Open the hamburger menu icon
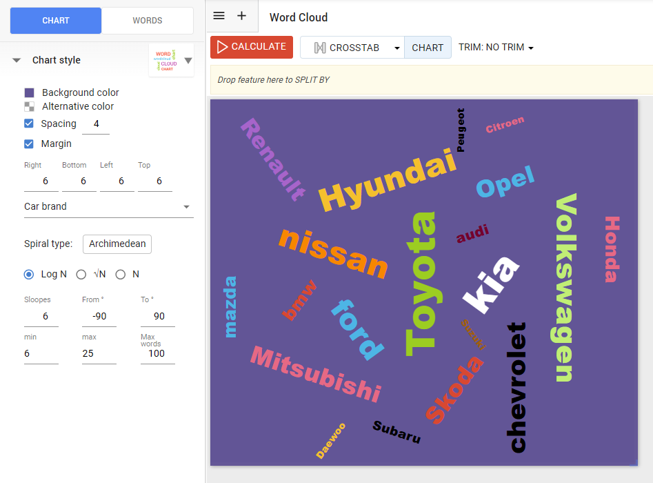The height and width of the screenshot is (483, 653). tap(219, 15)
